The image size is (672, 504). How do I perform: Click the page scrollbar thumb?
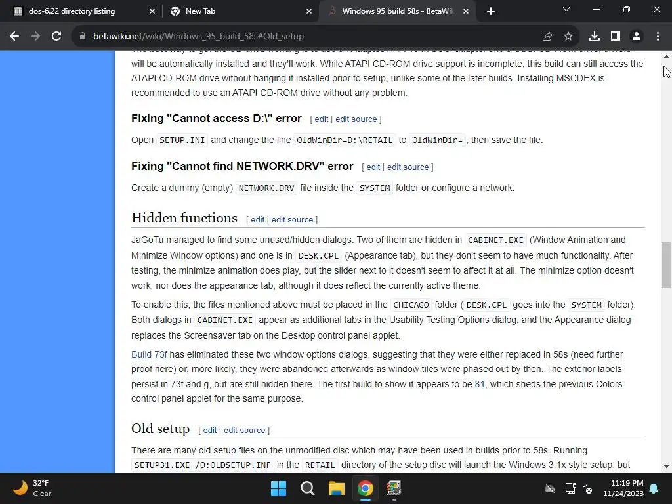(x=666, y=265)
